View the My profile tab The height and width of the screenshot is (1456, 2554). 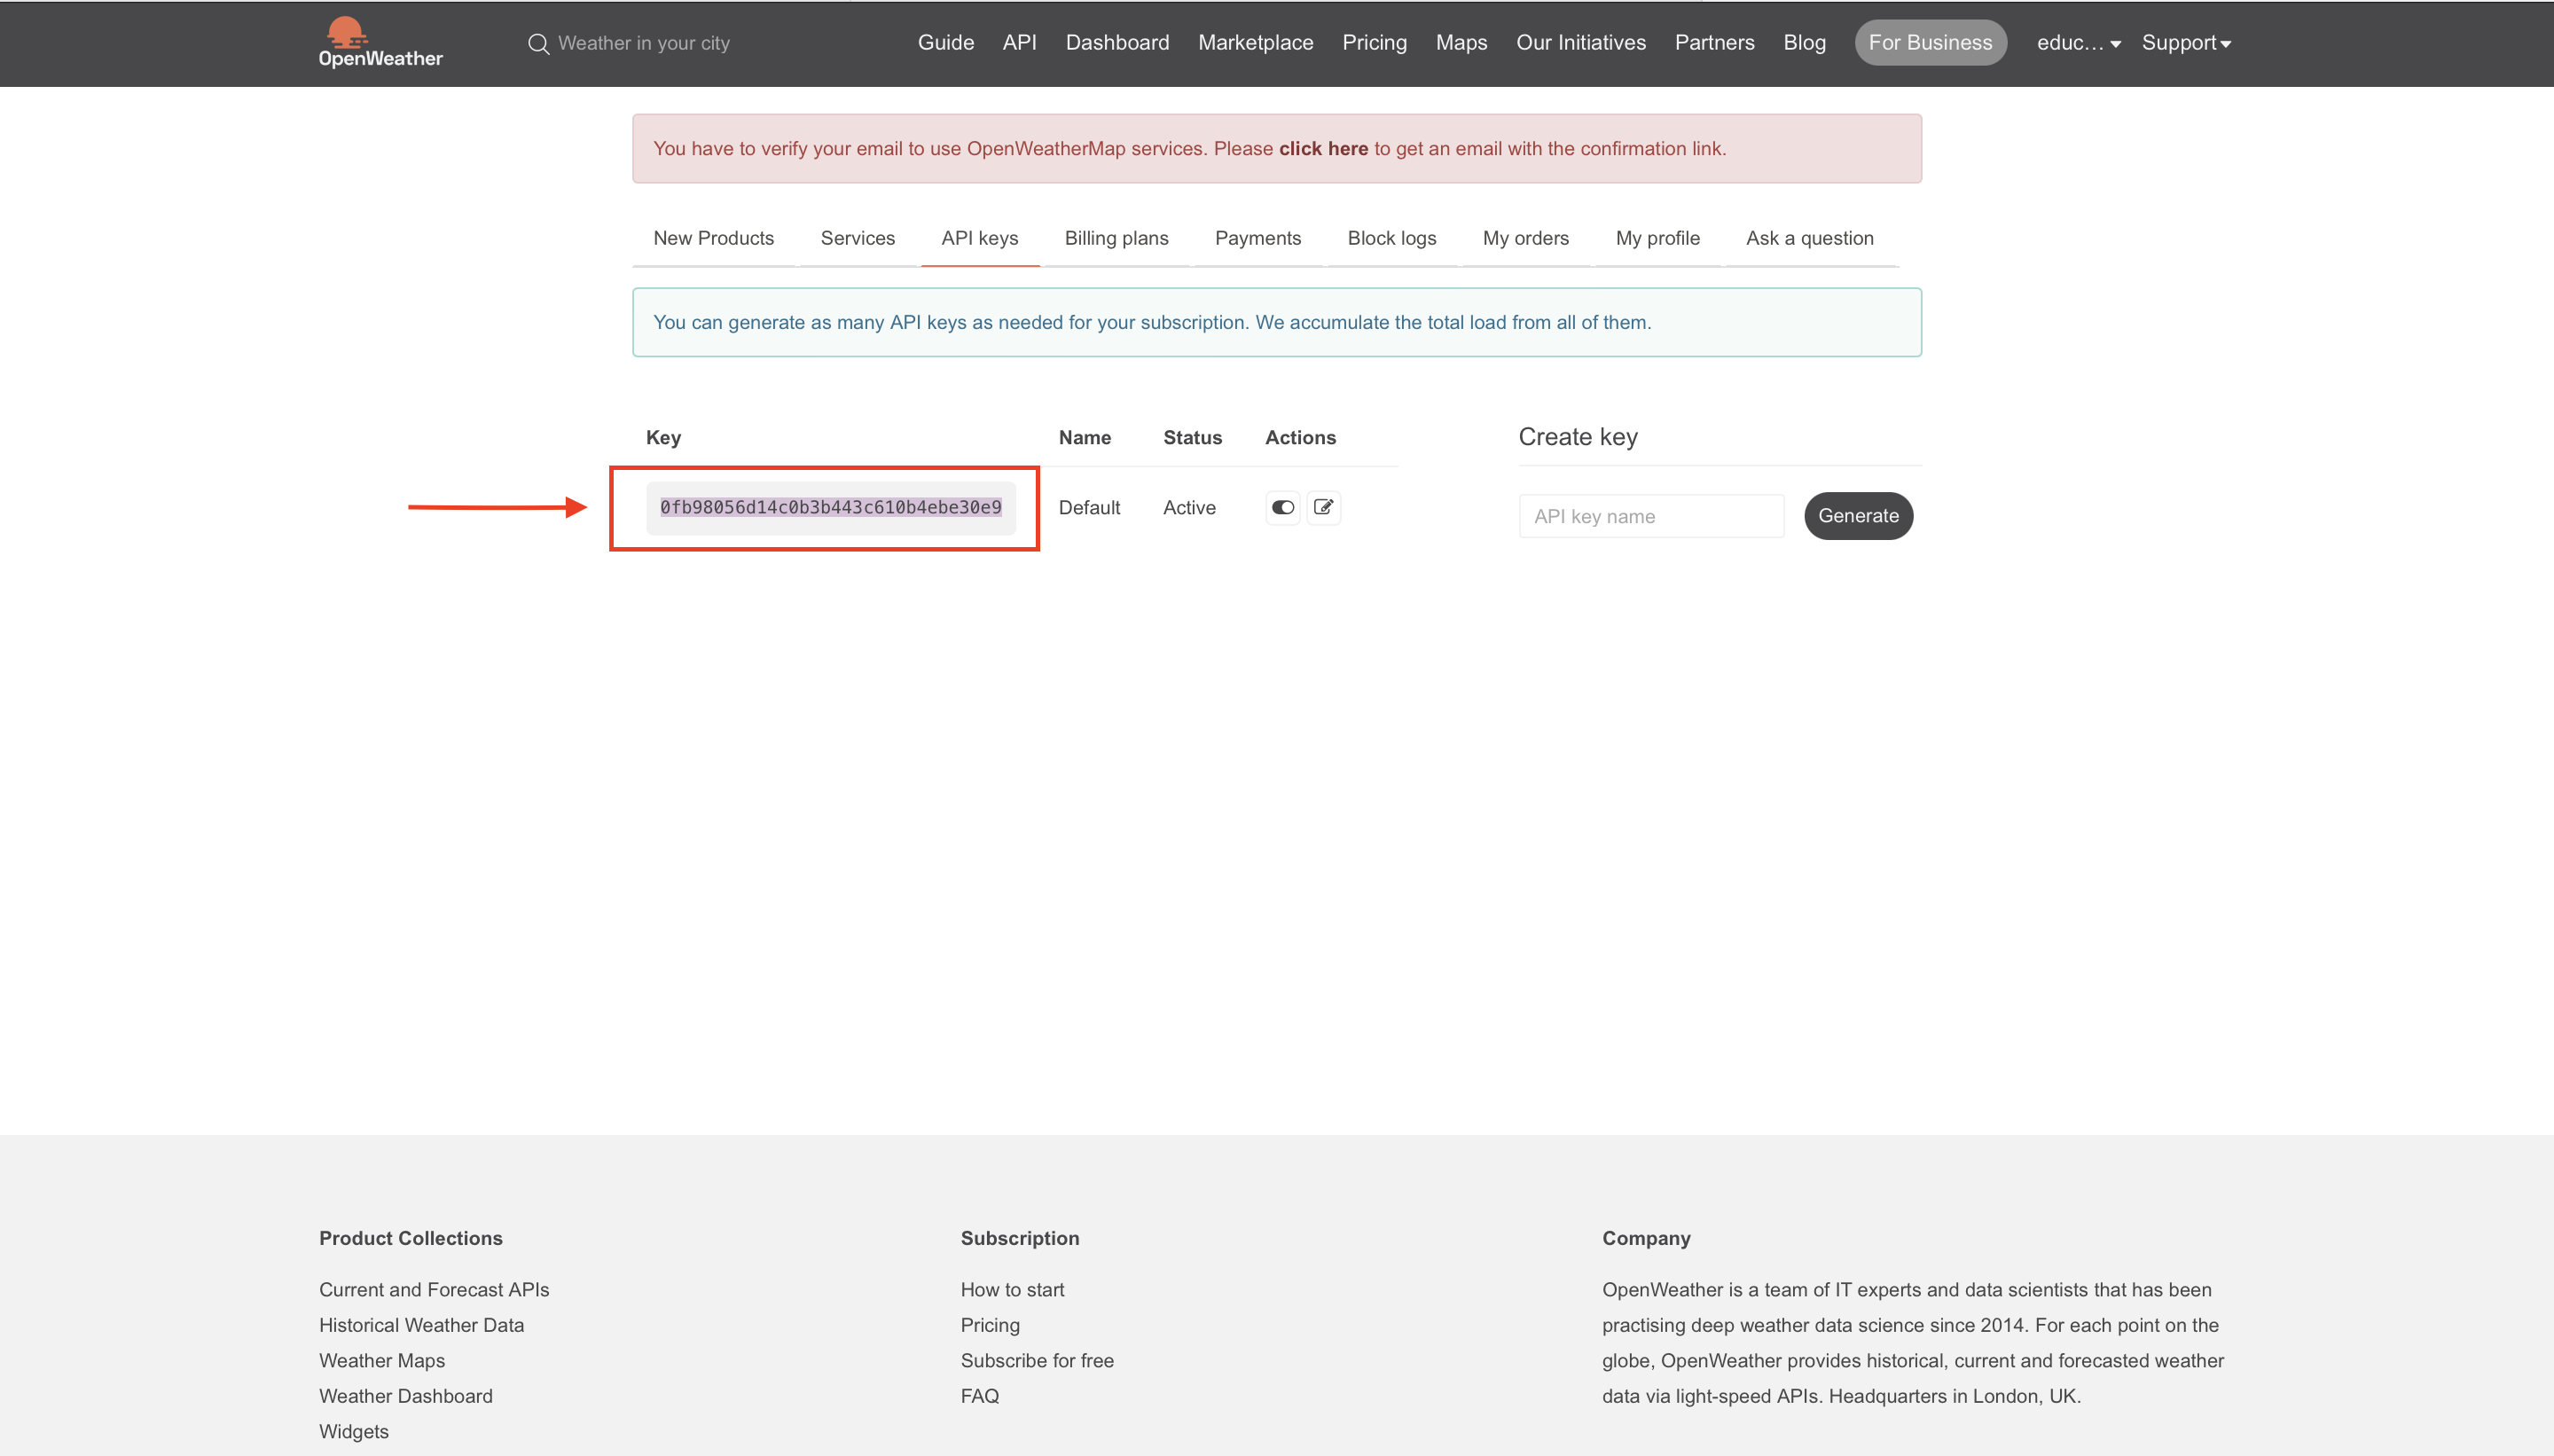(1656, 238)
